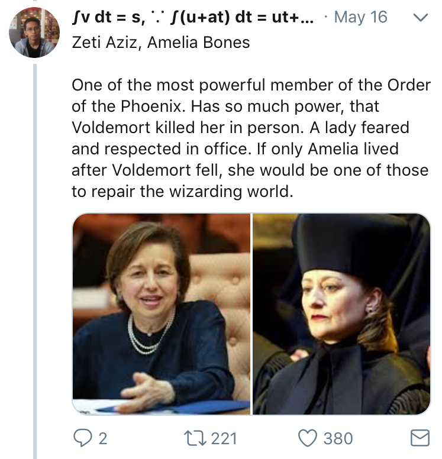
Task: Click the reply speech bubble icon
Action: coord(82,438)
